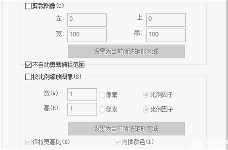Viewport: 228px width, 150px height.
Task: Click 设置为当前所选矩形区域 button under crop section
Action: [x=126, y=51]
